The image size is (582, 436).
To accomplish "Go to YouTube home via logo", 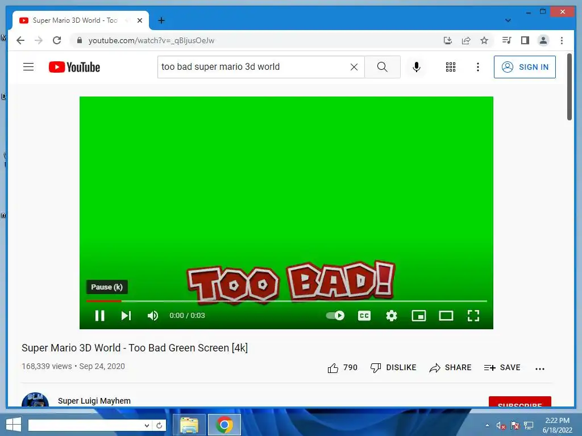I will point(74,67).
